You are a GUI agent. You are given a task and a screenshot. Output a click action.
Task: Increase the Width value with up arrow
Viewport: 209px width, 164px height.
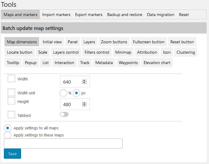click(84, 80)
